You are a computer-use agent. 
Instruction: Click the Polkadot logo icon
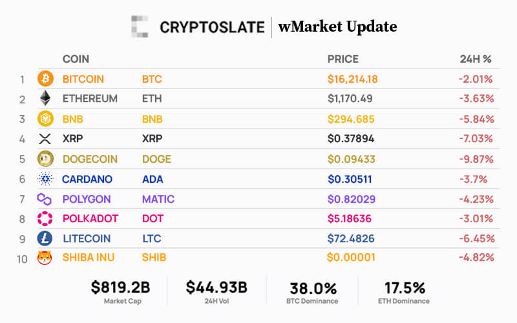[45, 218]
